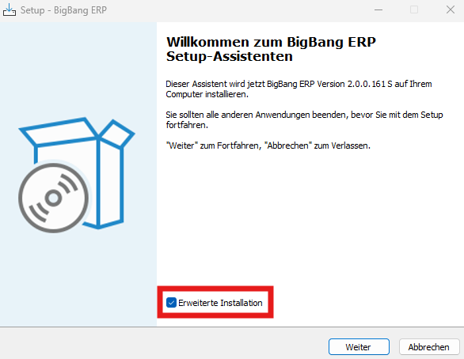Click the "Sie sollten alle anderen Anwendungen" paragraph
The image size is (464, 359).
304,119
